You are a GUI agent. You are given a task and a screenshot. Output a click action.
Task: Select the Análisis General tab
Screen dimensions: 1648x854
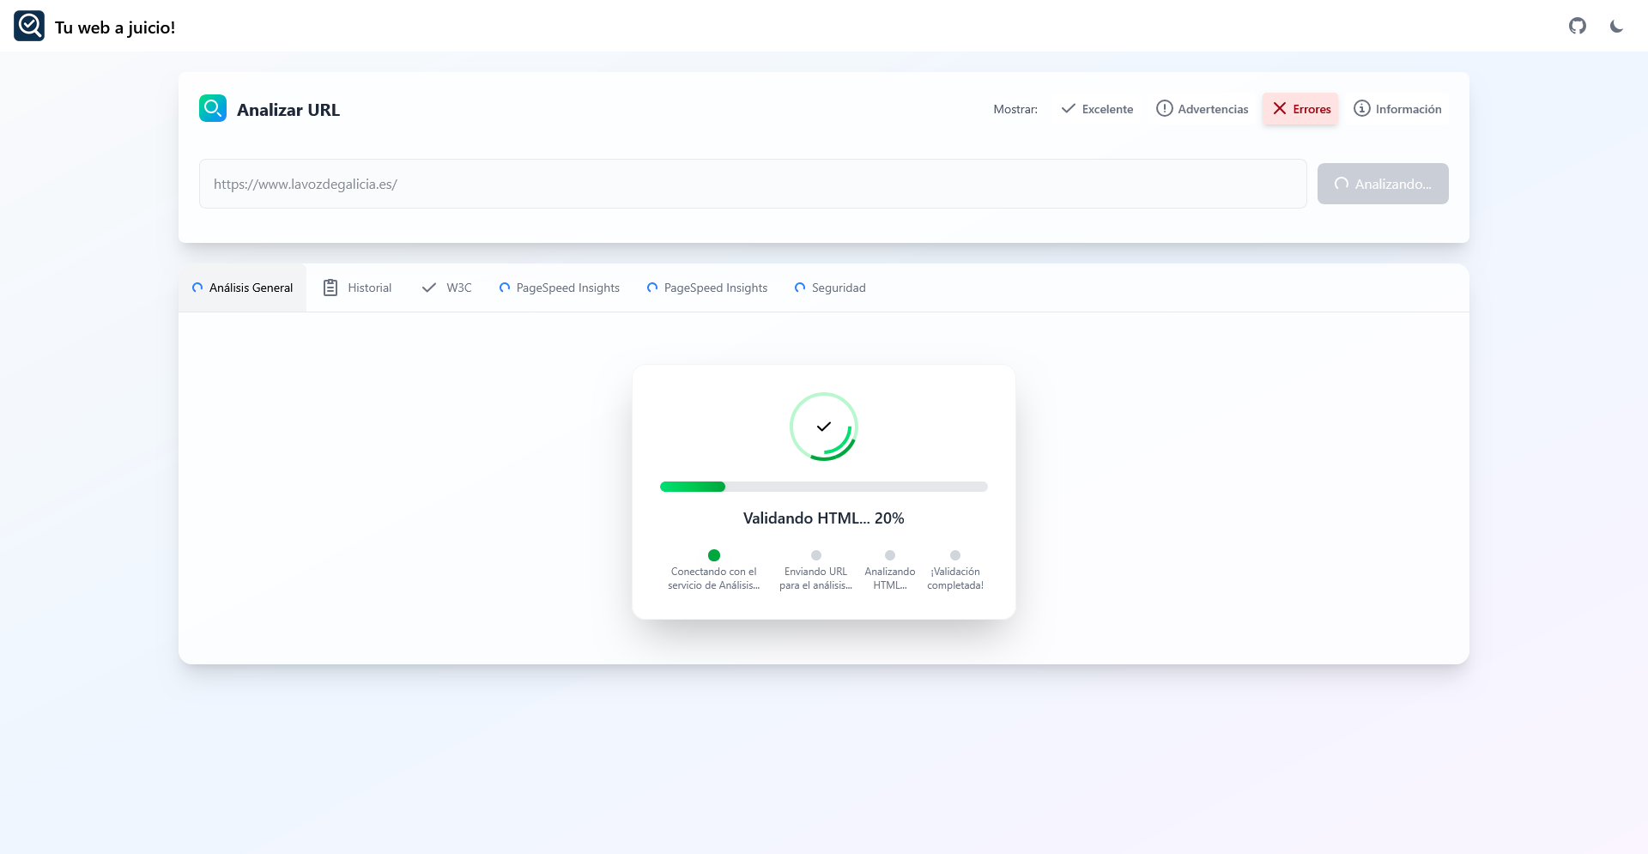(242, 288)
